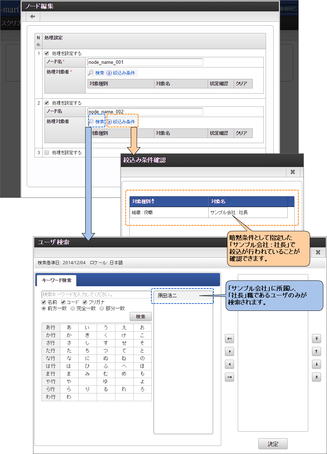
Task: Click the 検索キーワード input field
Action: [96, 294]
